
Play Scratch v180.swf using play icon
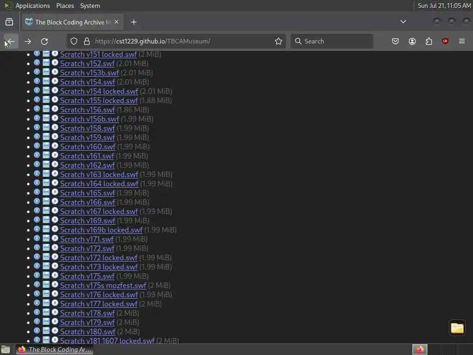55,331
